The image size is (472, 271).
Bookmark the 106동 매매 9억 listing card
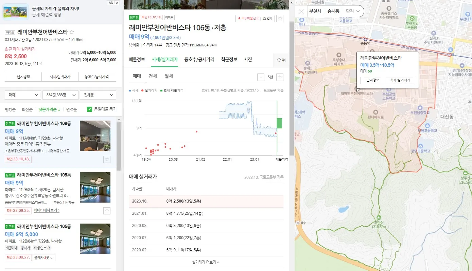pos(107,159)
